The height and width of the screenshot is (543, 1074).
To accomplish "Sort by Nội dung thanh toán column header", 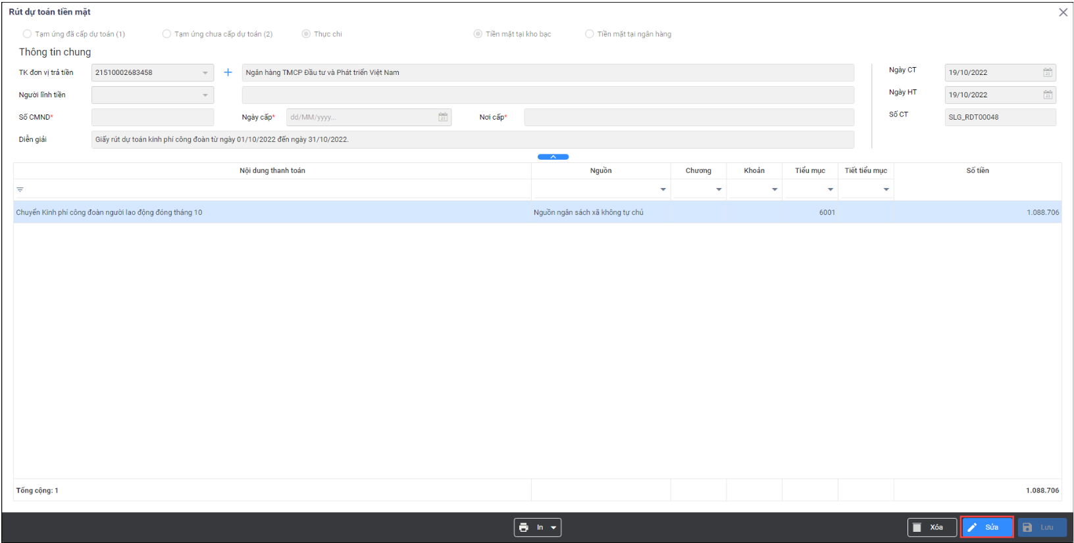I will click(272, 171).
